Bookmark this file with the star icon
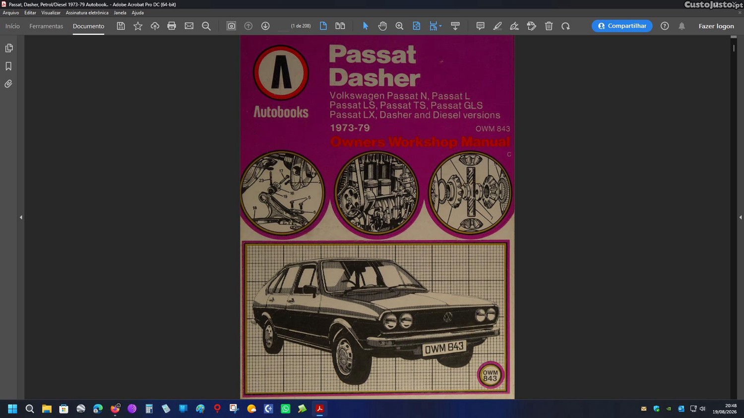744x418 pixels. (x=138, y=26)
